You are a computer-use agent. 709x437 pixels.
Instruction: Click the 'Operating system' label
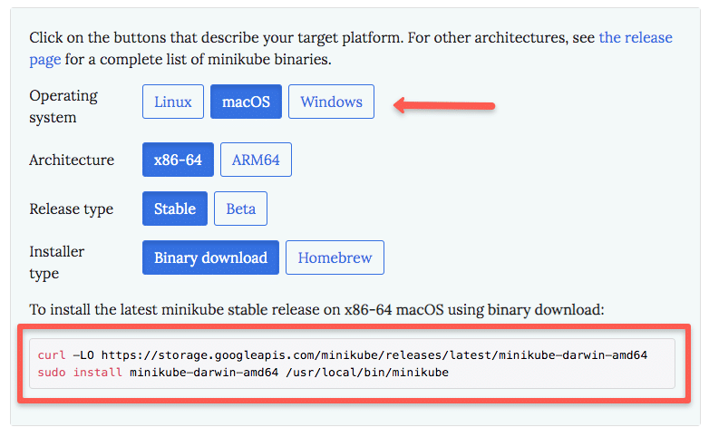[x=63, y=106]
